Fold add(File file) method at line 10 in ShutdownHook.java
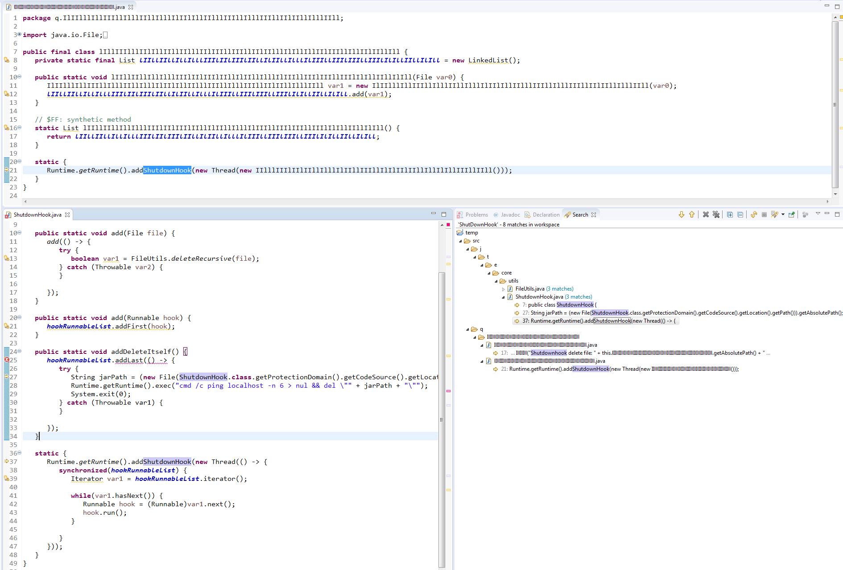Image resolution: width=843 pixels, height=570 pixels. 19,233
